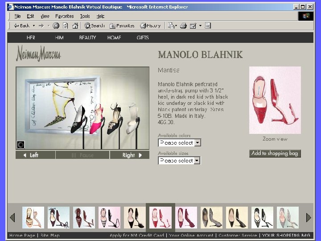Select the black fur-trim pump thumbnail
This screenshot has width=321, height=241.
click(135, 217)
